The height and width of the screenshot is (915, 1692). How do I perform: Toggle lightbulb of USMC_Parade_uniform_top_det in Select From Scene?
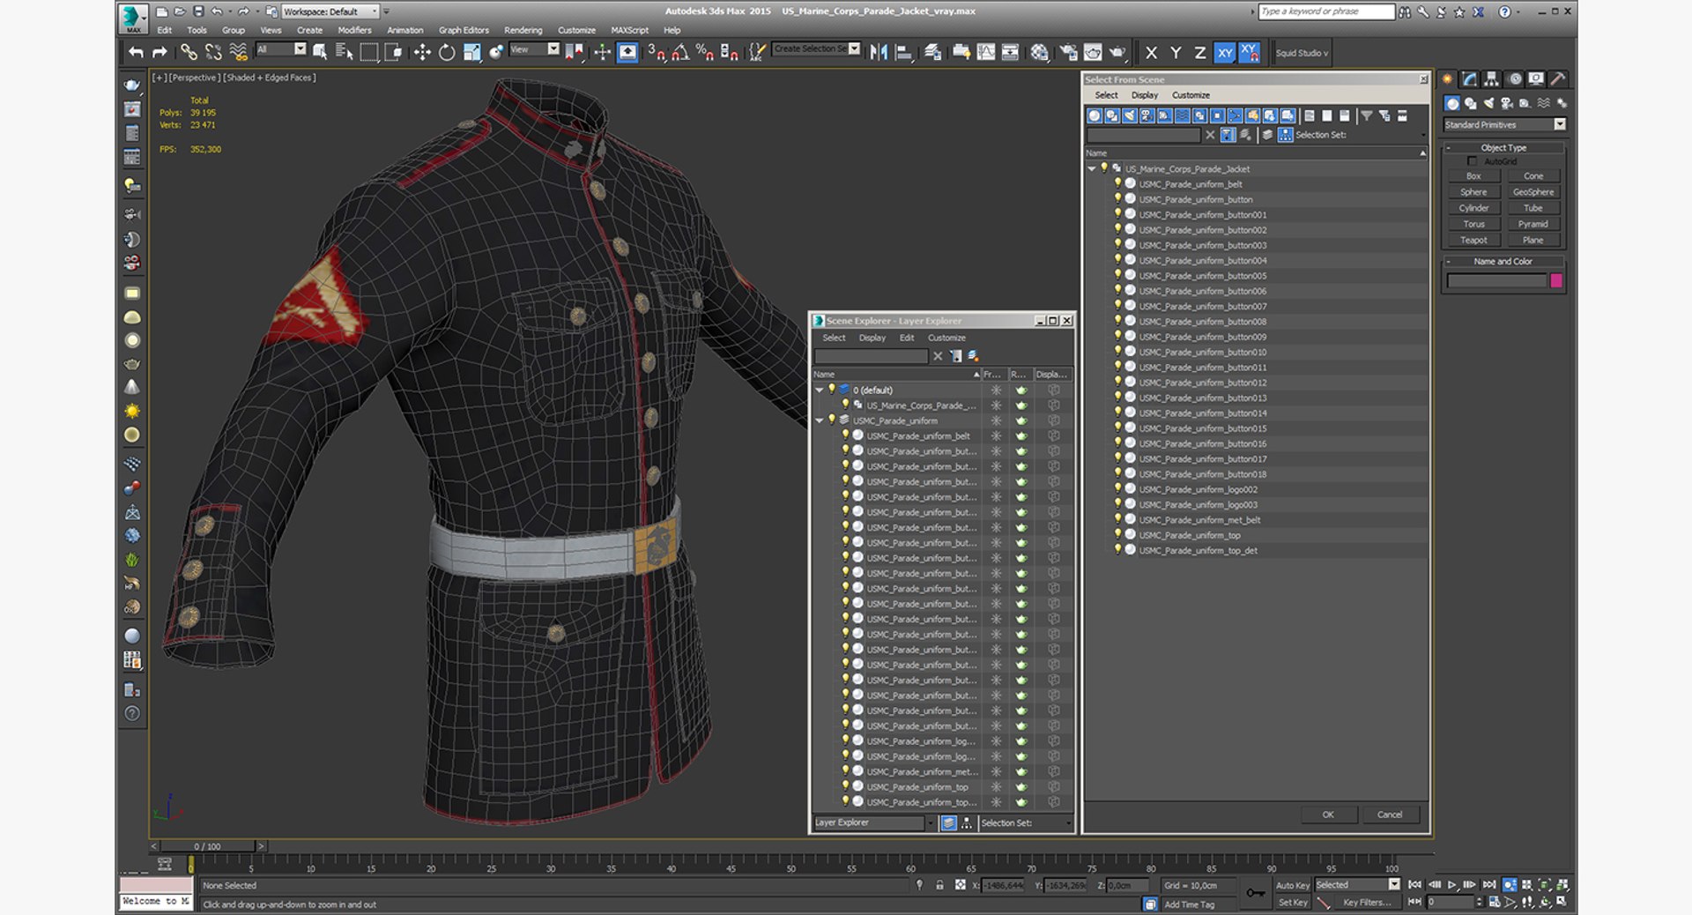point(1117,550)
